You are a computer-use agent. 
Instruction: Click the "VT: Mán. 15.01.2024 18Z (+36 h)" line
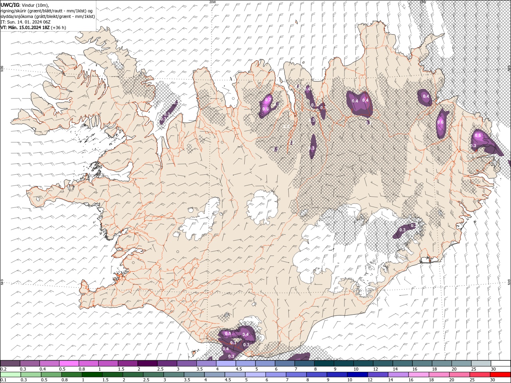point(34,28)
